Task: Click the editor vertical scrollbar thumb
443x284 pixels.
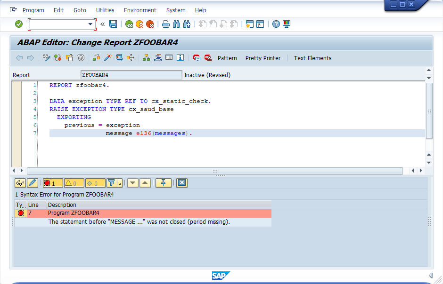Action: coord(429,110)
